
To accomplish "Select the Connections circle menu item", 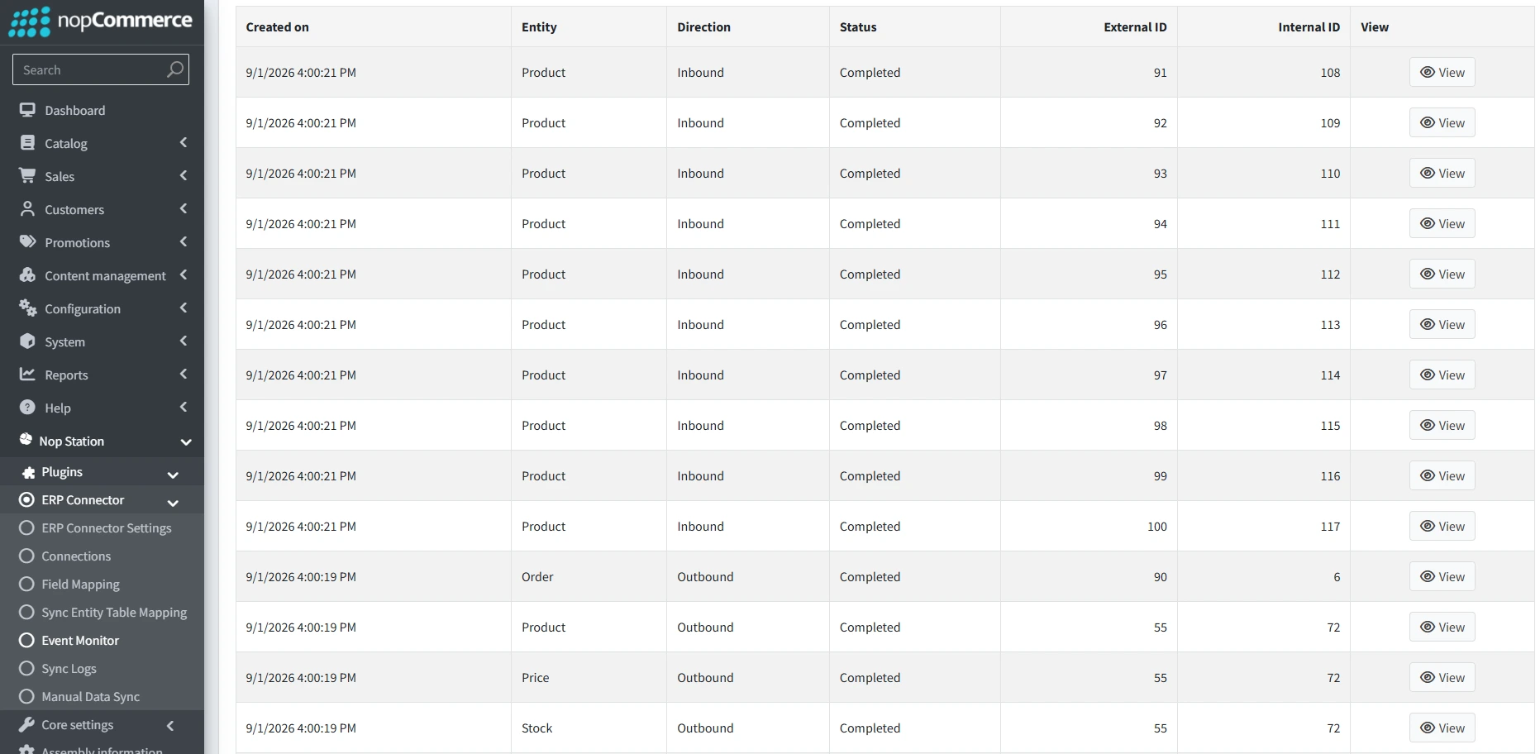I will pyautogui.click(x=26, y=556).
